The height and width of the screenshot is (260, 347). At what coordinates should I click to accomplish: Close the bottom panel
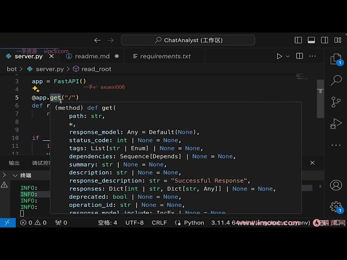tap(312, 163)
